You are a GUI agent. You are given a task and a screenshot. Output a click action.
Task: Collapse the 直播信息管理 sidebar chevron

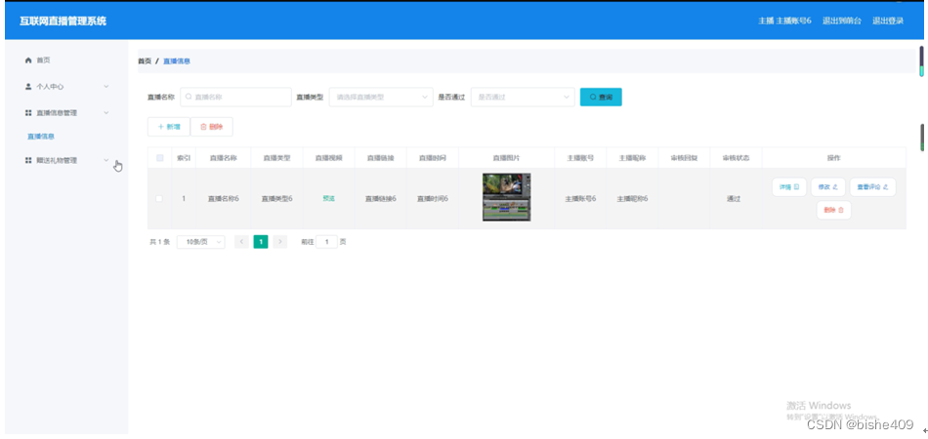(106, 113)
